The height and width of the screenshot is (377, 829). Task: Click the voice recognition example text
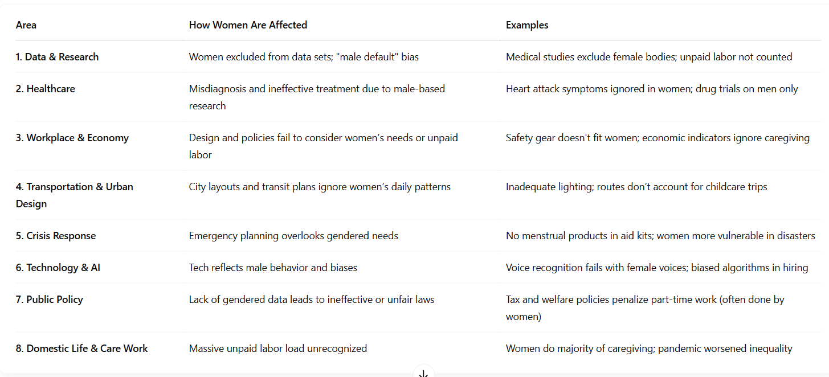pyautogui.click(x=657, y=268)
